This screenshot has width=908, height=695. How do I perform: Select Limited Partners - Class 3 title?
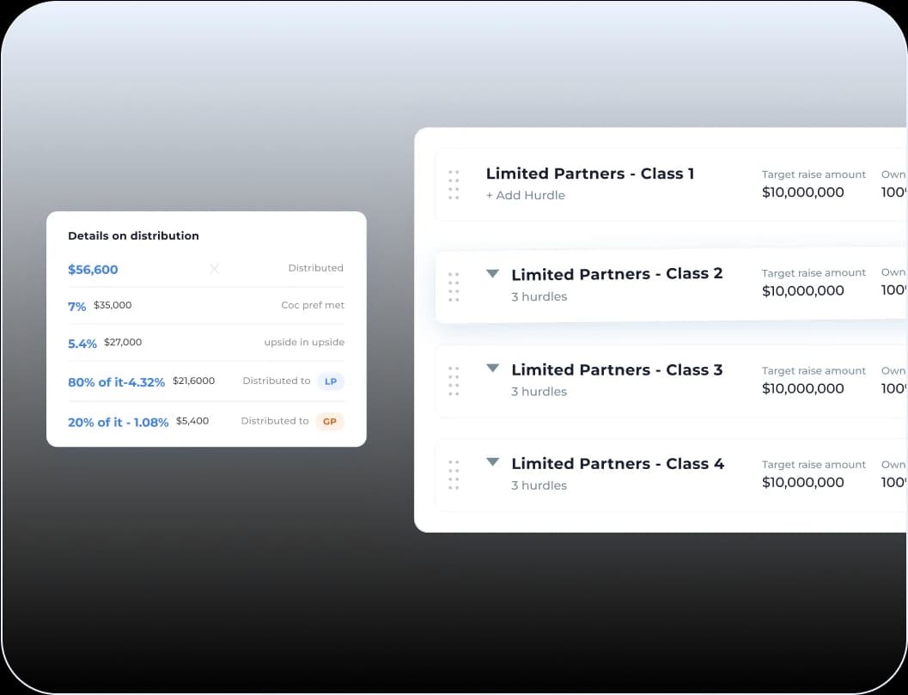click(x=616, y=370)
